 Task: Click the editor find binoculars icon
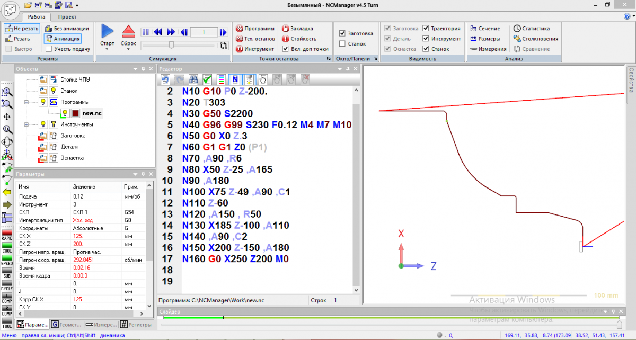(193, 79)
